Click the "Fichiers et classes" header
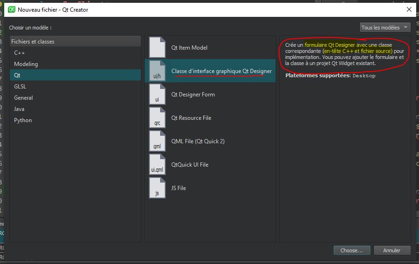 click(x=75, y=41)
